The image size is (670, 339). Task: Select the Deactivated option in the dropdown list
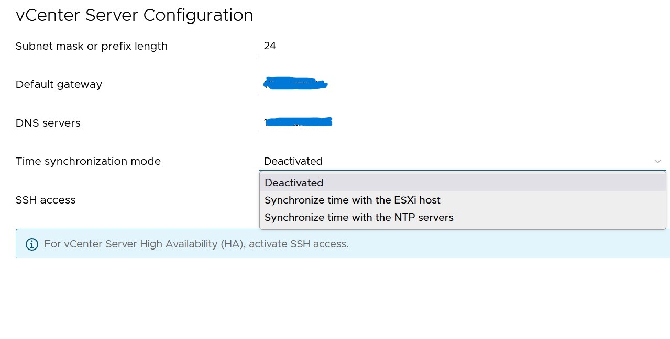click(463, 183)
